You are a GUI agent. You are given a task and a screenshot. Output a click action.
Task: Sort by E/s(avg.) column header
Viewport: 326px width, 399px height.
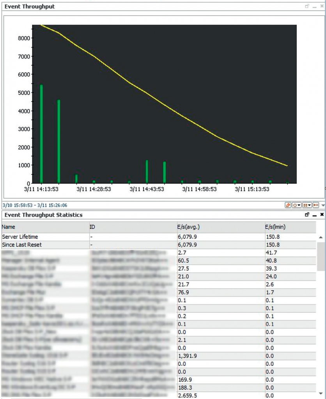click(221, 227)
